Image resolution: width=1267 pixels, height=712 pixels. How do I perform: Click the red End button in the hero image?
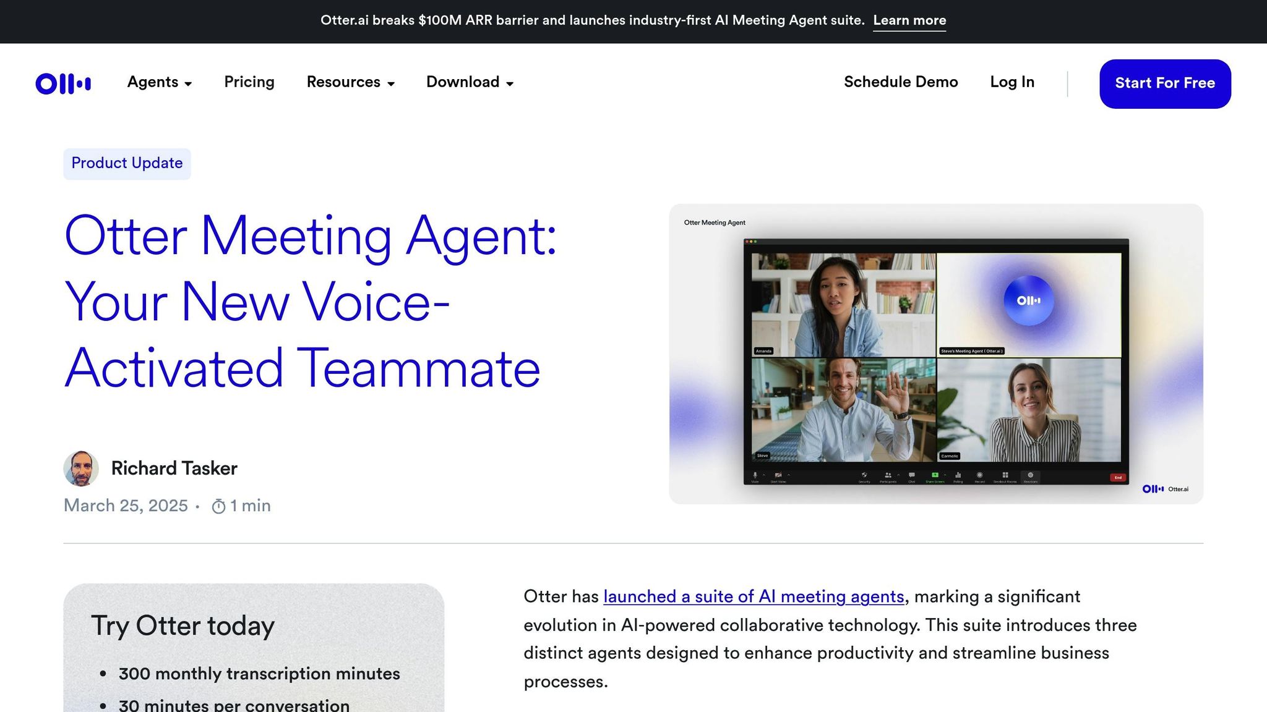pos(1118,477)
